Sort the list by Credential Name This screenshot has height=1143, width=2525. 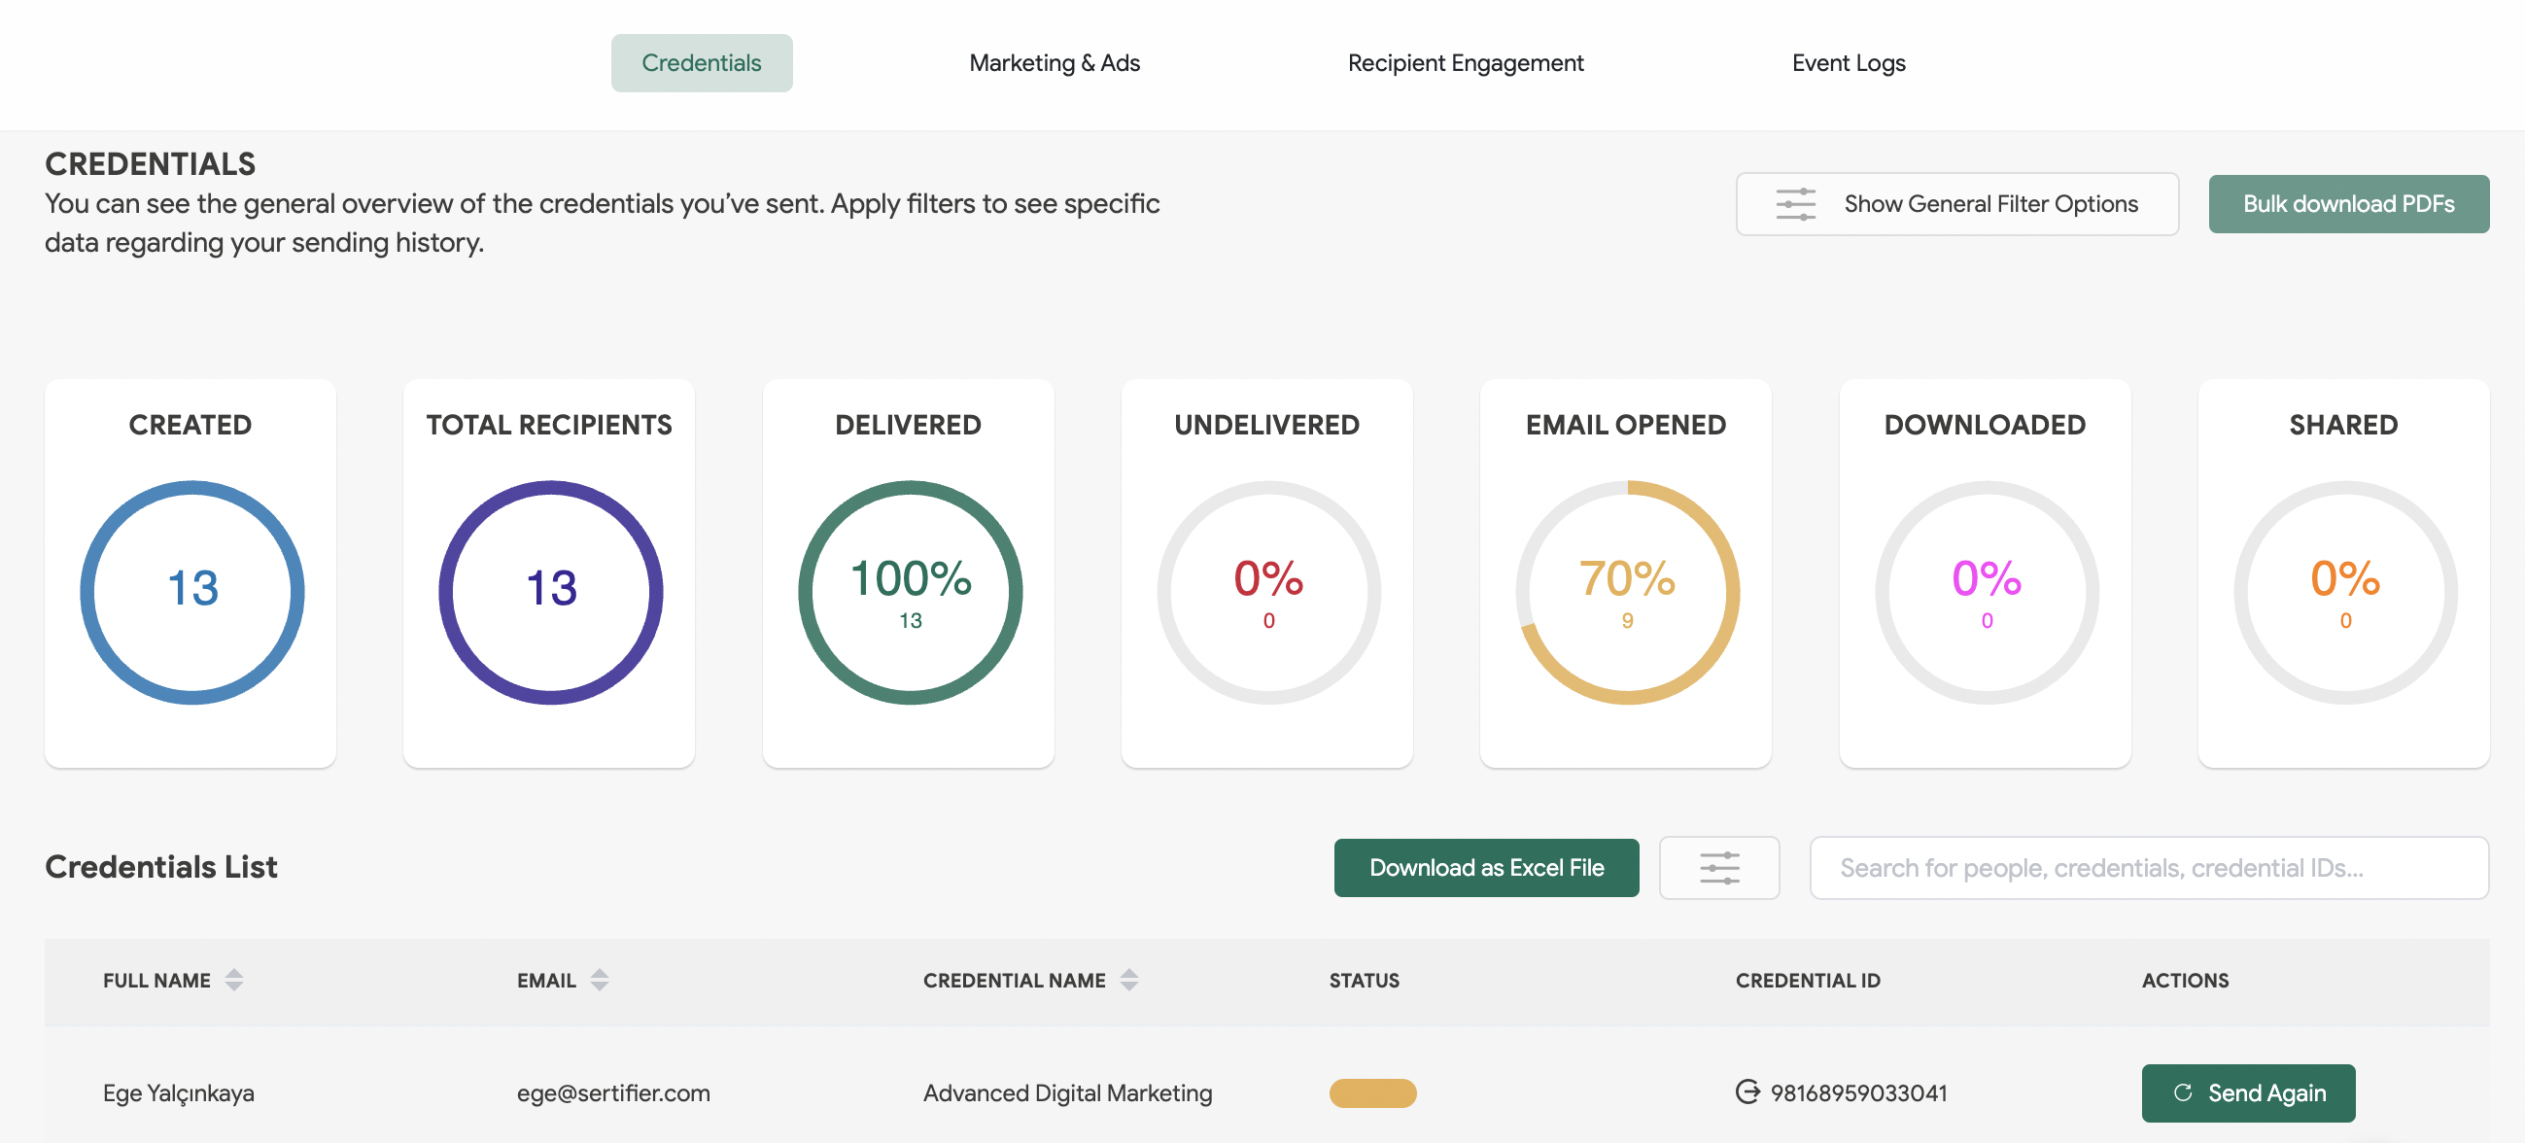1128,980
